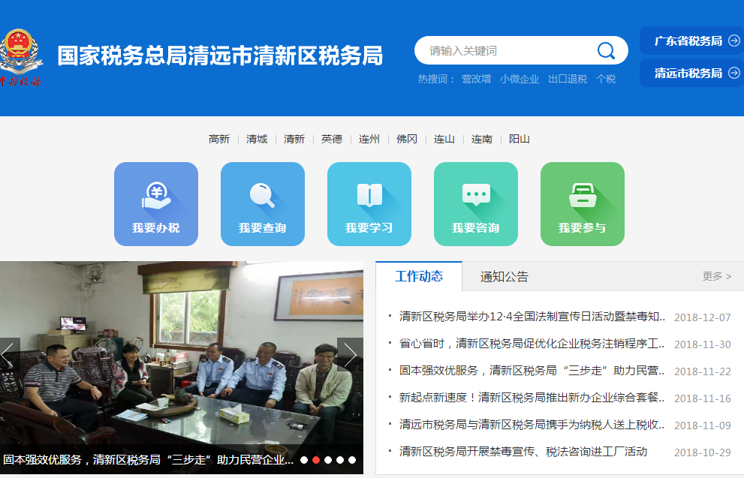Open the 我要办税 tile

[x=156, y=204]
